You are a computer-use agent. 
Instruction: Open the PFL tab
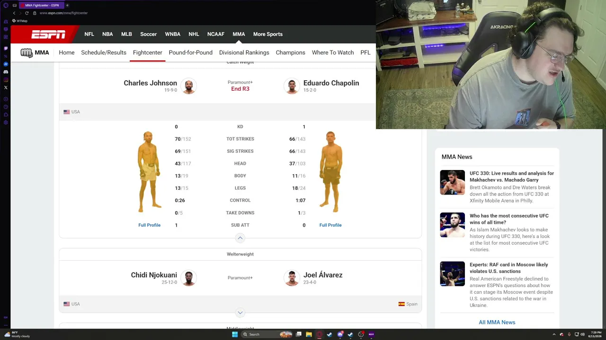click(x=365, y=52)
